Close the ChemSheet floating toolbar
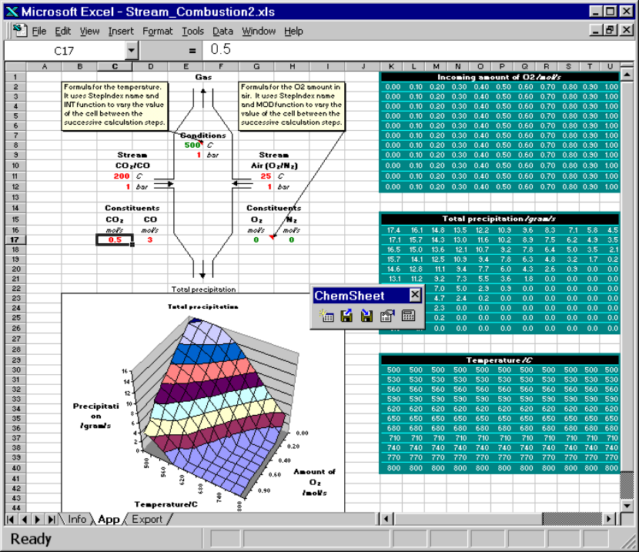This screenshot has width=639, height=552. coord(415,296)
